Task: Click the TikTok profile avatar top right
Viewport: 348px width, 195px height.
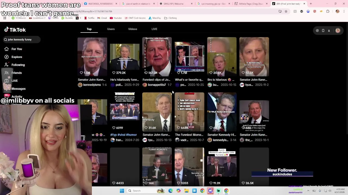Action: click(338, 31)
